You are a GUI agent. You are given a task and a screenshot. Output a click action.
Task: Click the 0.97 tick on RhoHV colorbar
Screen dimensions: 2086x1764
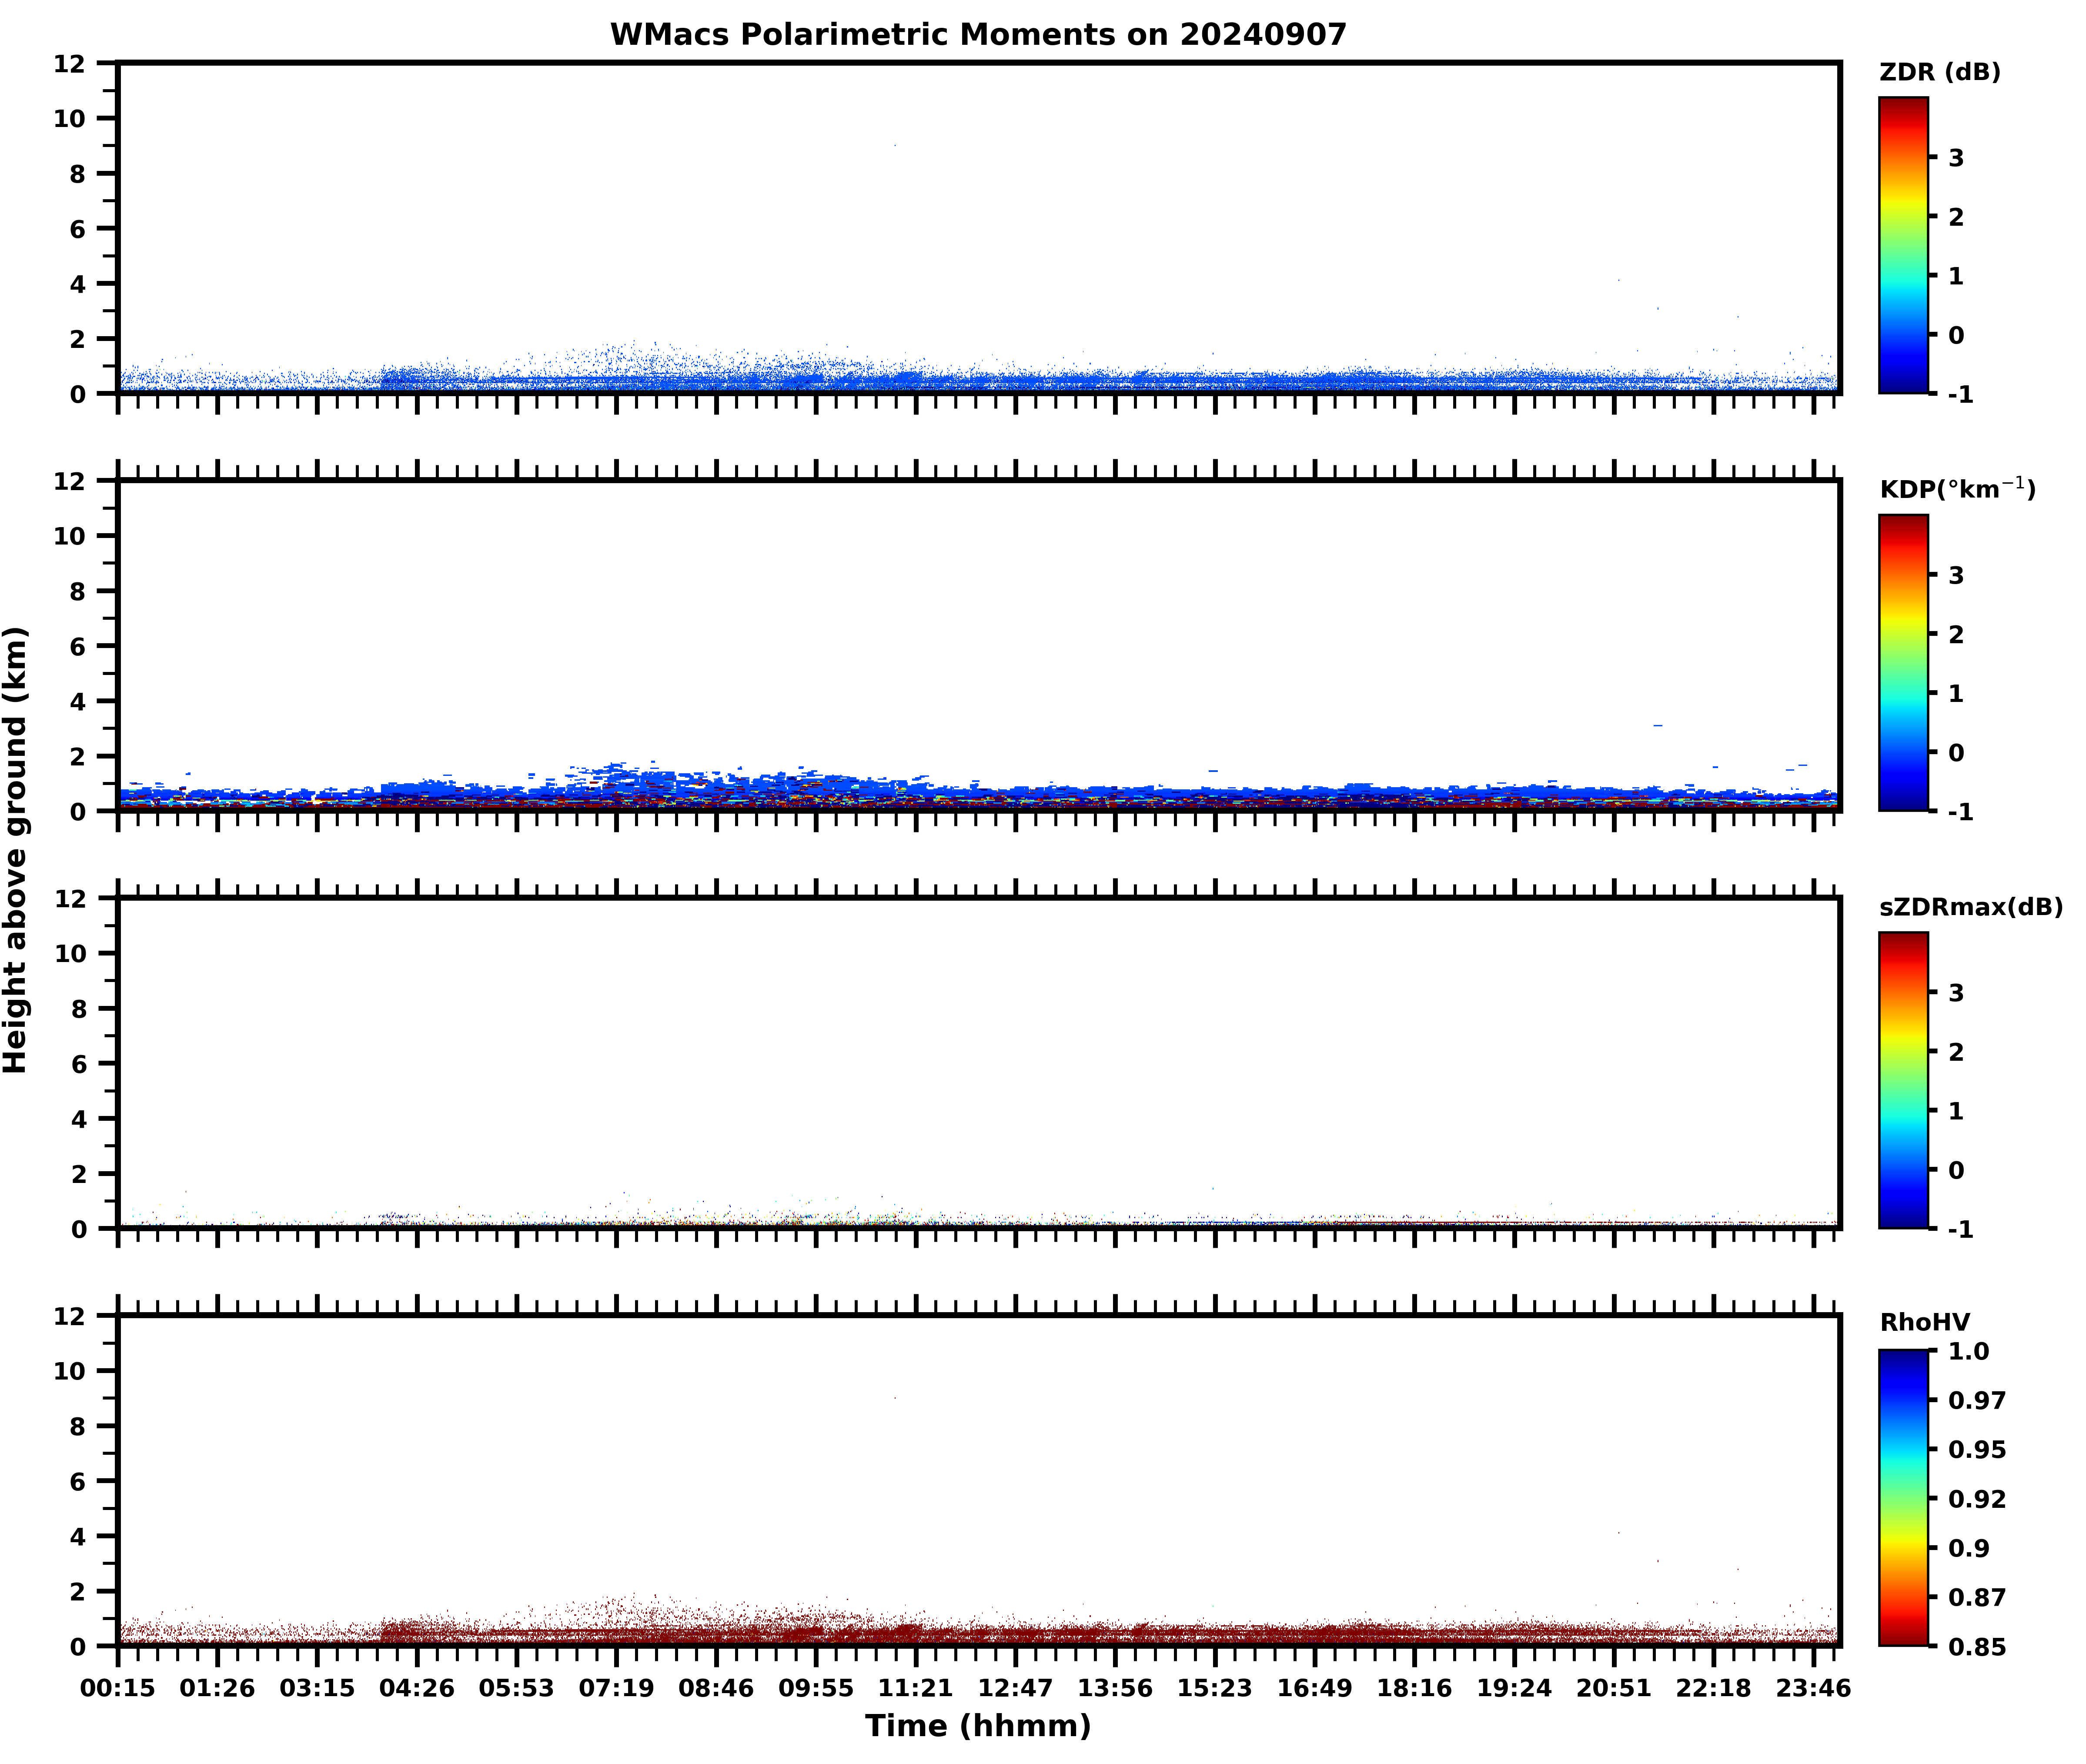[x=1976, y=1400]
